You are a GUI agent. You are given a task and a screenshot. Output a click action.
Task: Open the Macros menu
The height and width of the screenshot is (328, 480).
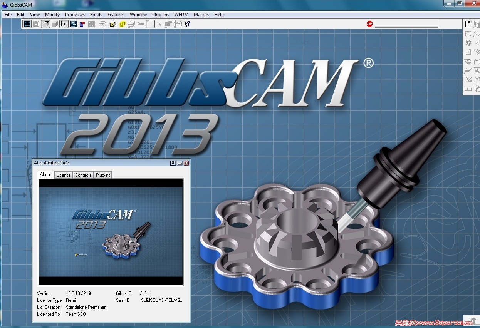pos(201,15)
